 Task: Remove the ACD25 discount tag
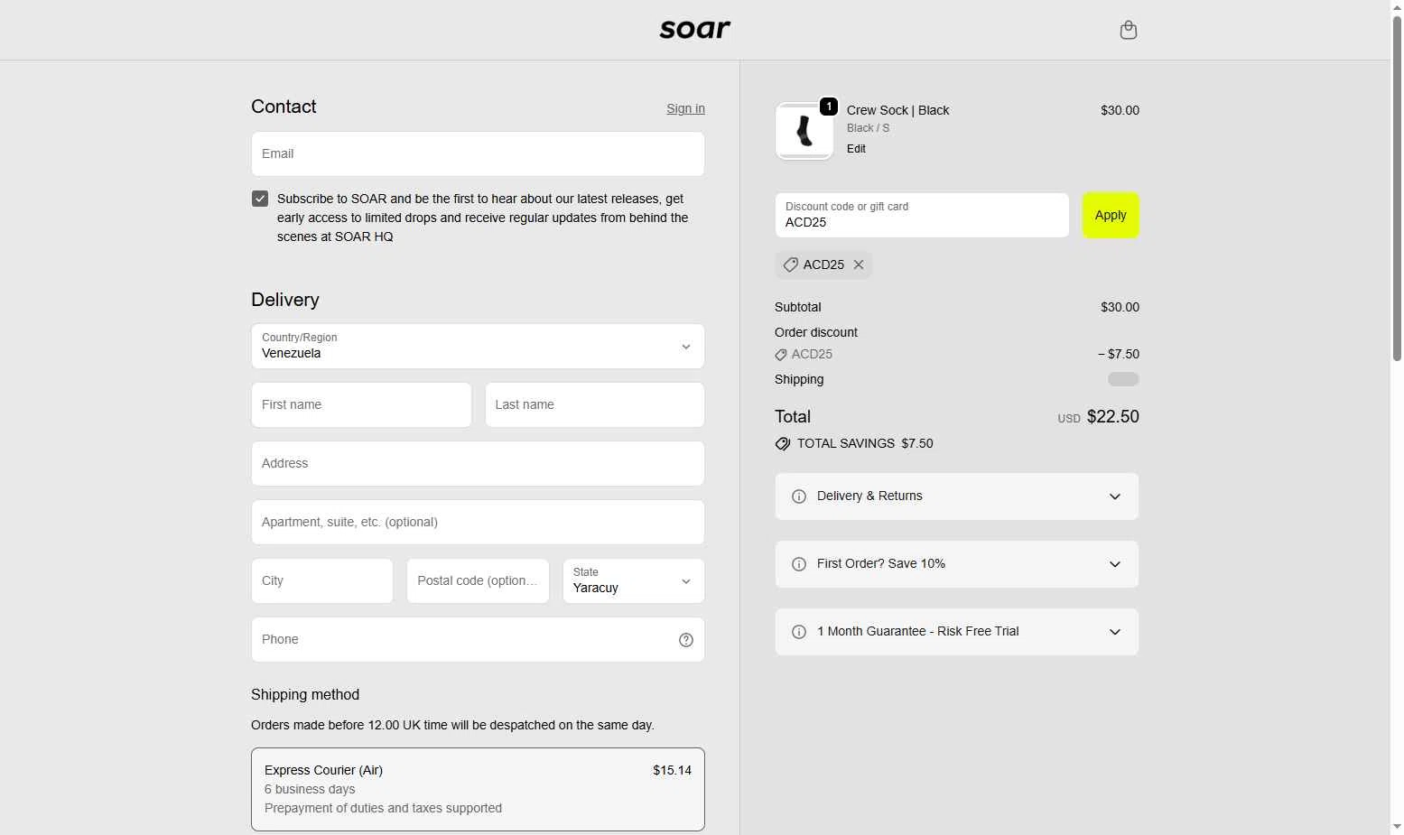tap(859, 264)
